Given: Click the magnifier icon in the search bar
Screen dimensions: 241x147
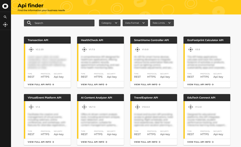Looking at the screenshot, I should 29,23.
